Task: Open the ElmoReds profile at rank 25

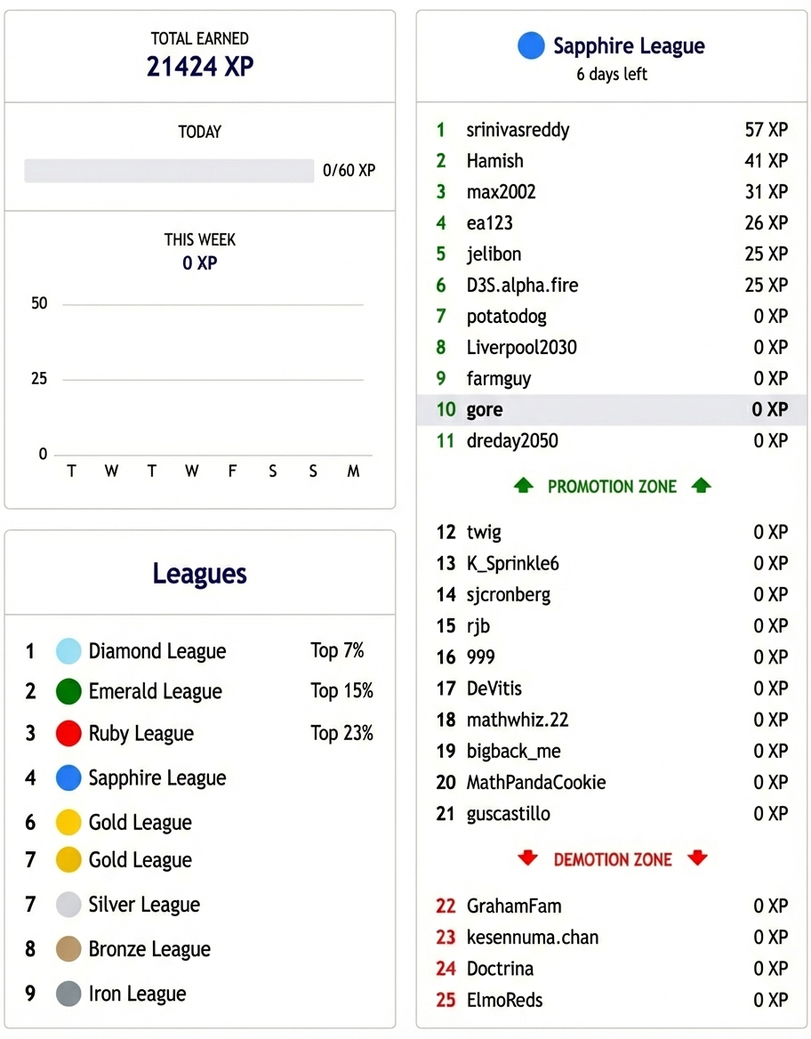Action: click(504, 1000)
